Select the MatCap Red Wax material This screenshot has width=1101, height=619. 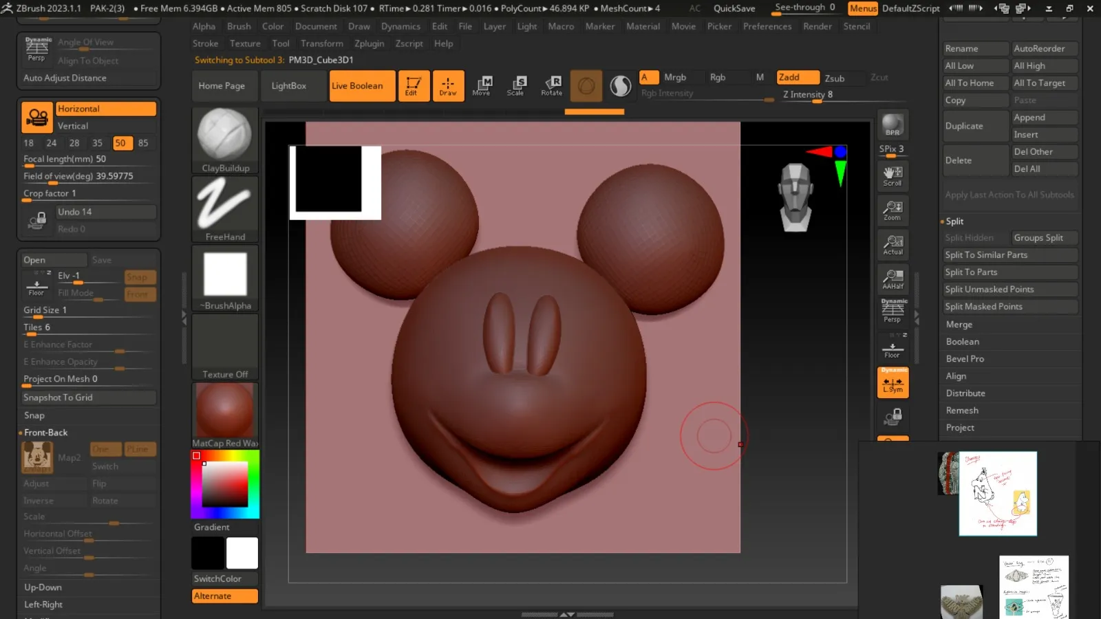[x=224, y=411]
